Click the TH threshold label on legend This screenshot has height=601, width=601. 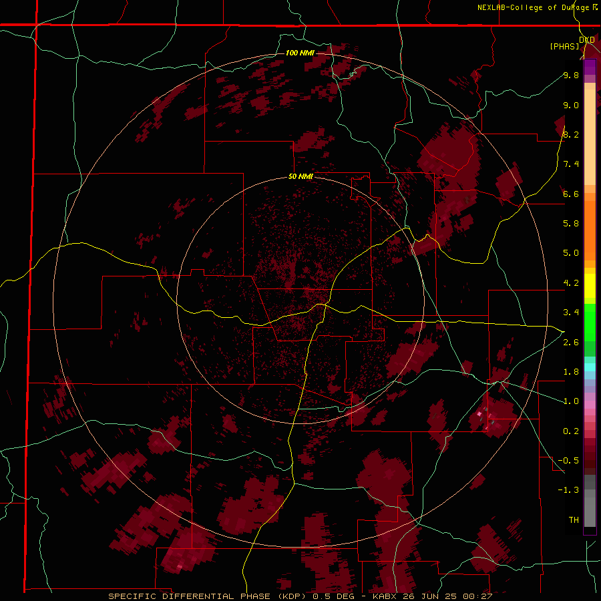(x=574, y=520)
